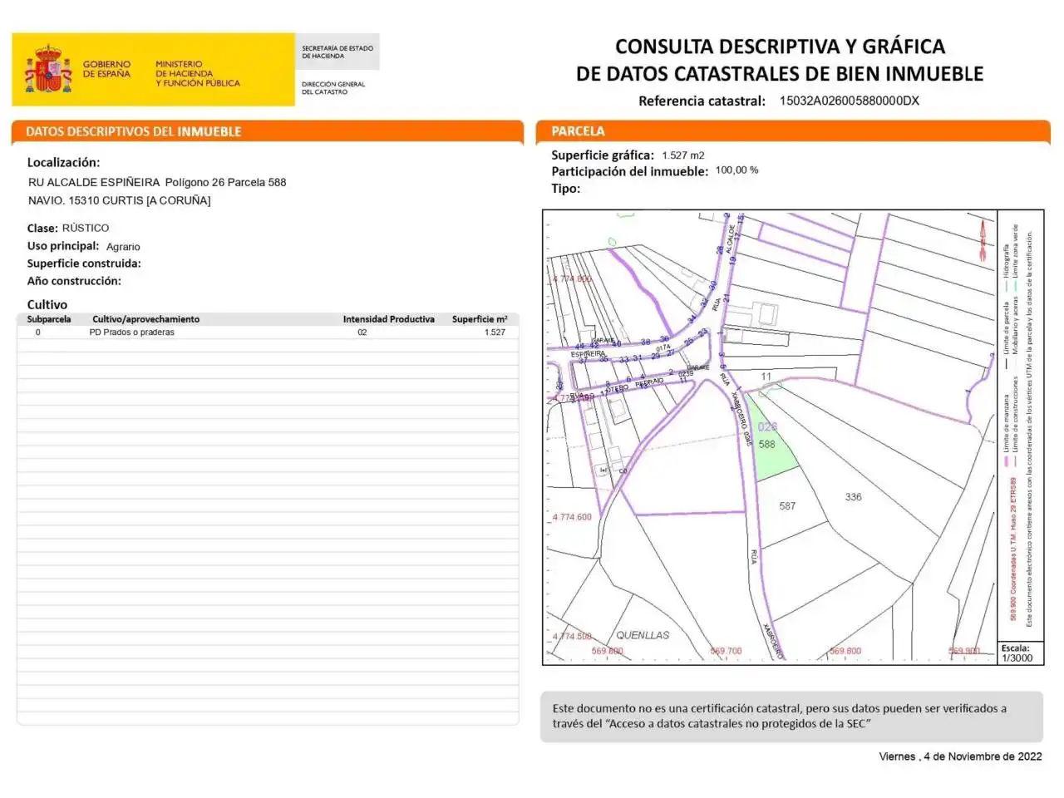
Task: Click the "Superficie gráfica:" label
Action: (x=603, y=155)
